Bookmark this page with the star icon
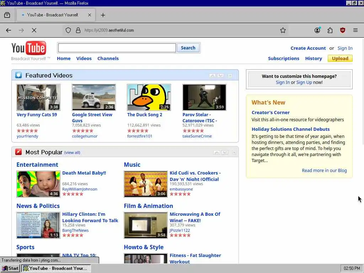The image size is (364, 273). 283,30
